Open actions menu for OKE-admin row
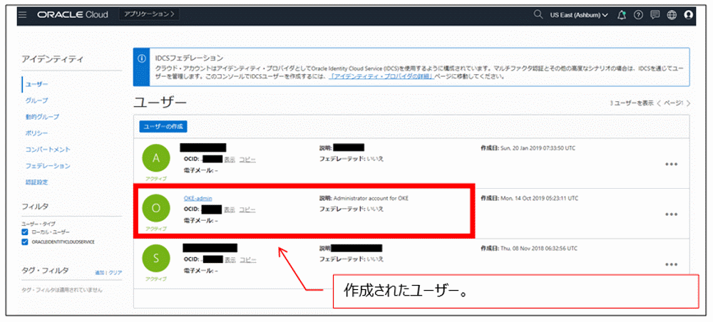Screen dimensions: 713x322 click(671, 214)
